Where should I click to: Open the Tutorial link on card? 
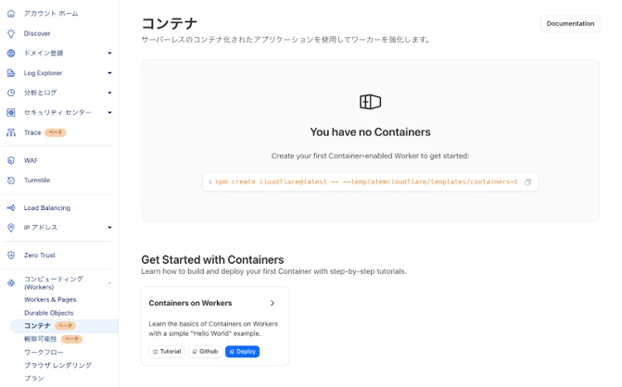167,352
